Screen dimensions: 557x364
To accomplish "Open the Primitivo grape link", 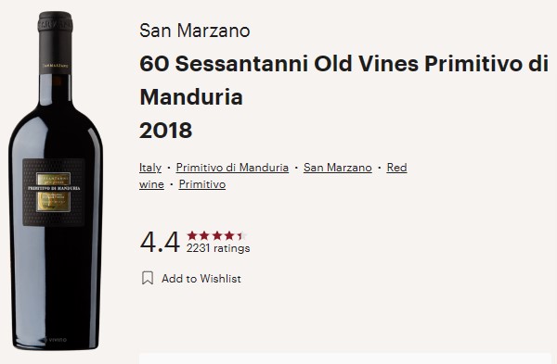I will point(202,184).
